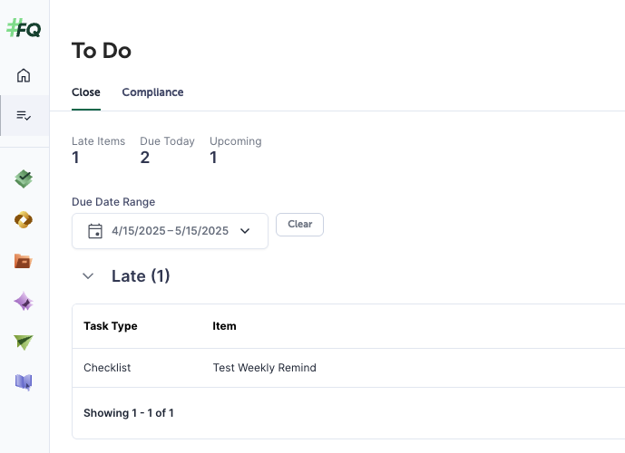Switch to the Compliance tab
The image size is (625, 453).
[x=152, y=92]
